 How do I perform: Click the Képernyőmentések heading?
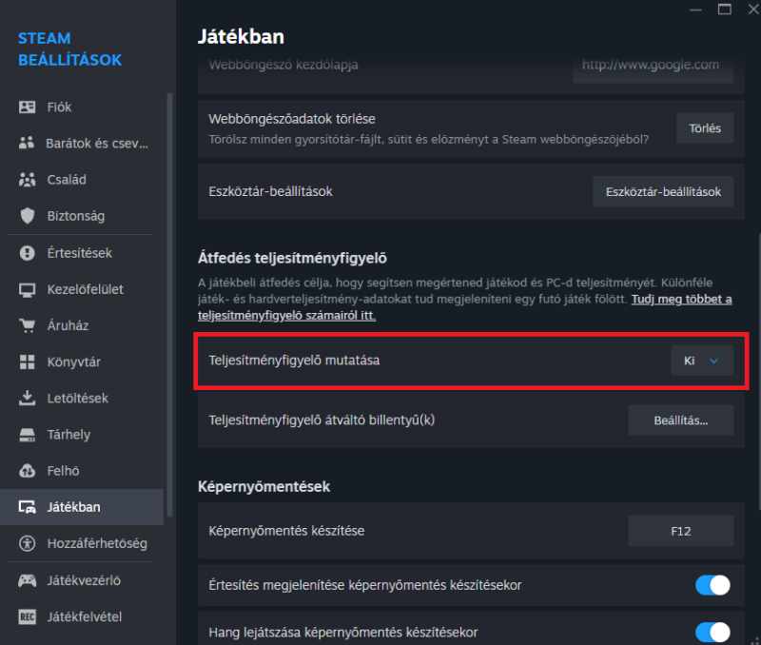click(x=264, y=487)
